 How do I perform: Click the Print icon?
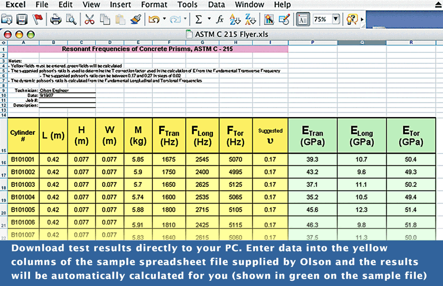55,20
